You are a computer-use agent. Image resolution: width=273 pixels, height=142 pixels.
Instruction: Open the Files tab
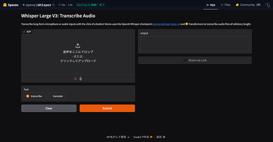[x=226, y=5]
